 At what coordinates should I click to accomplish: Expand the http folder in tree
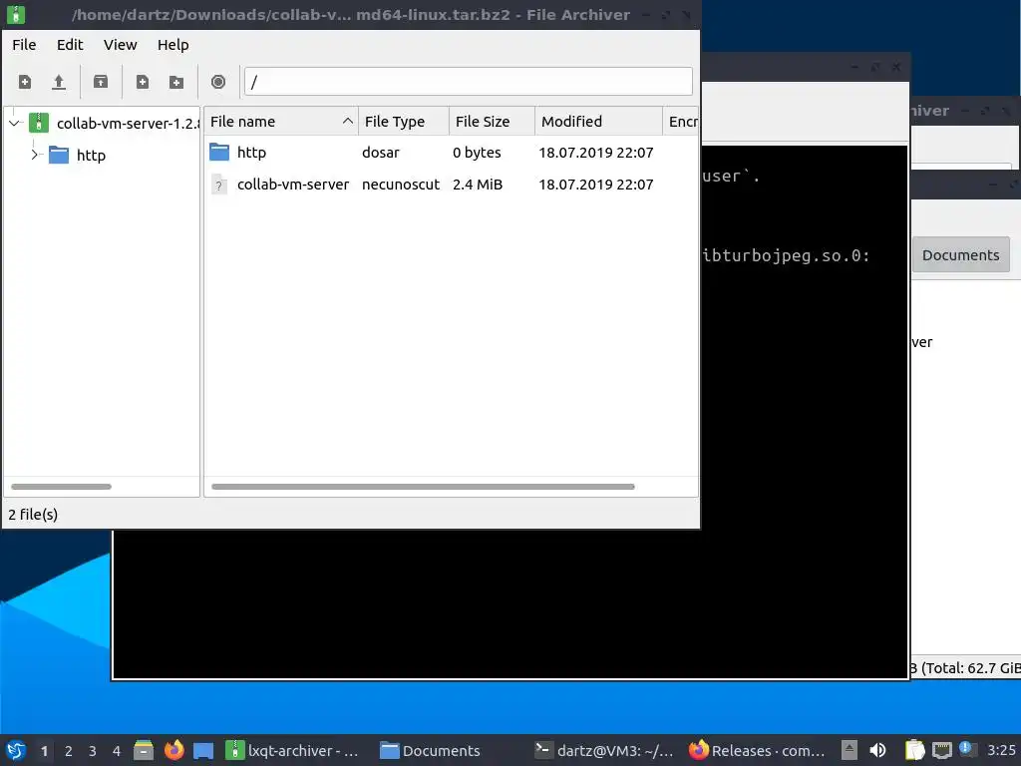pos(35,155)
